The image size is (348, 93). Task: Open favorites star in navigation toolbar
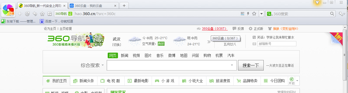42,14
